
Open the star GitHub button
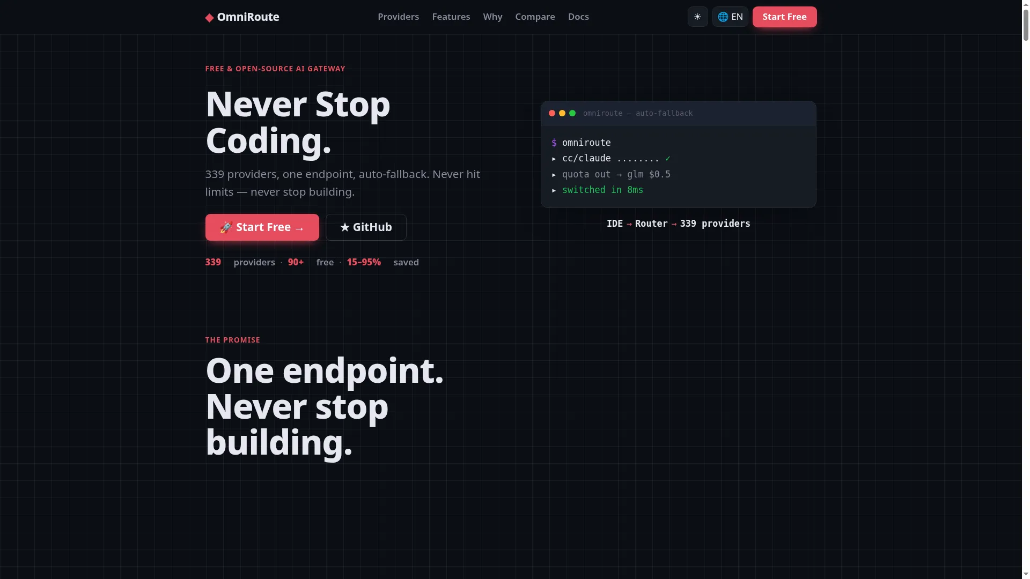coord(366,227)
